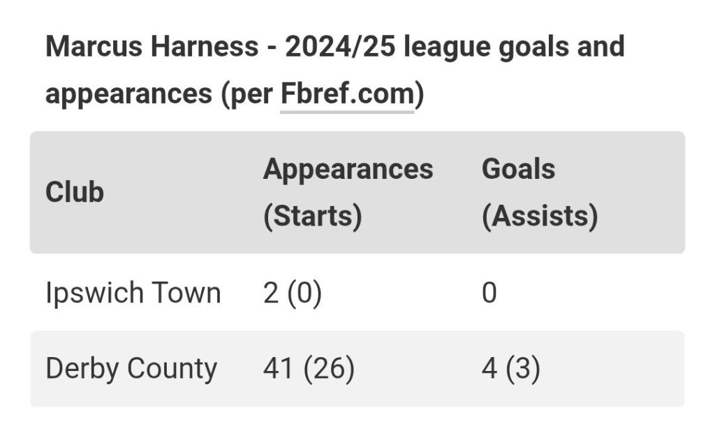Click Ipswich Town appearances value 2 (0)
This screenshot has width=715, height=422.
click(x=293, y=293)
